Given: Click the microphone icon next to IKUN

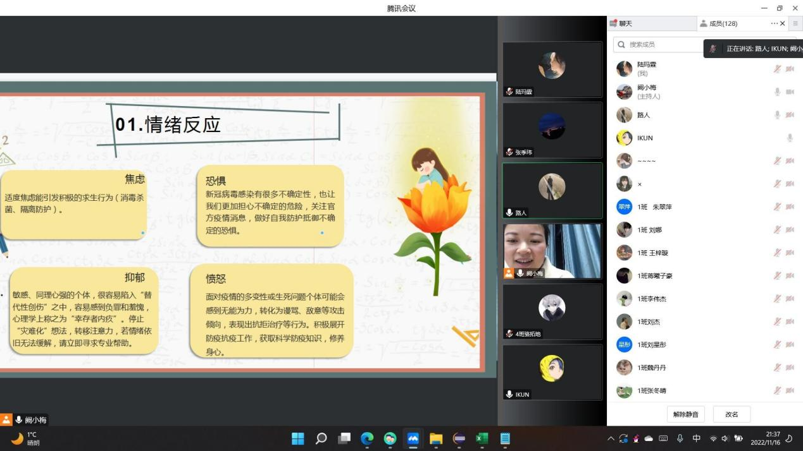Looking at the screenshot, I should tap(790, 138).
